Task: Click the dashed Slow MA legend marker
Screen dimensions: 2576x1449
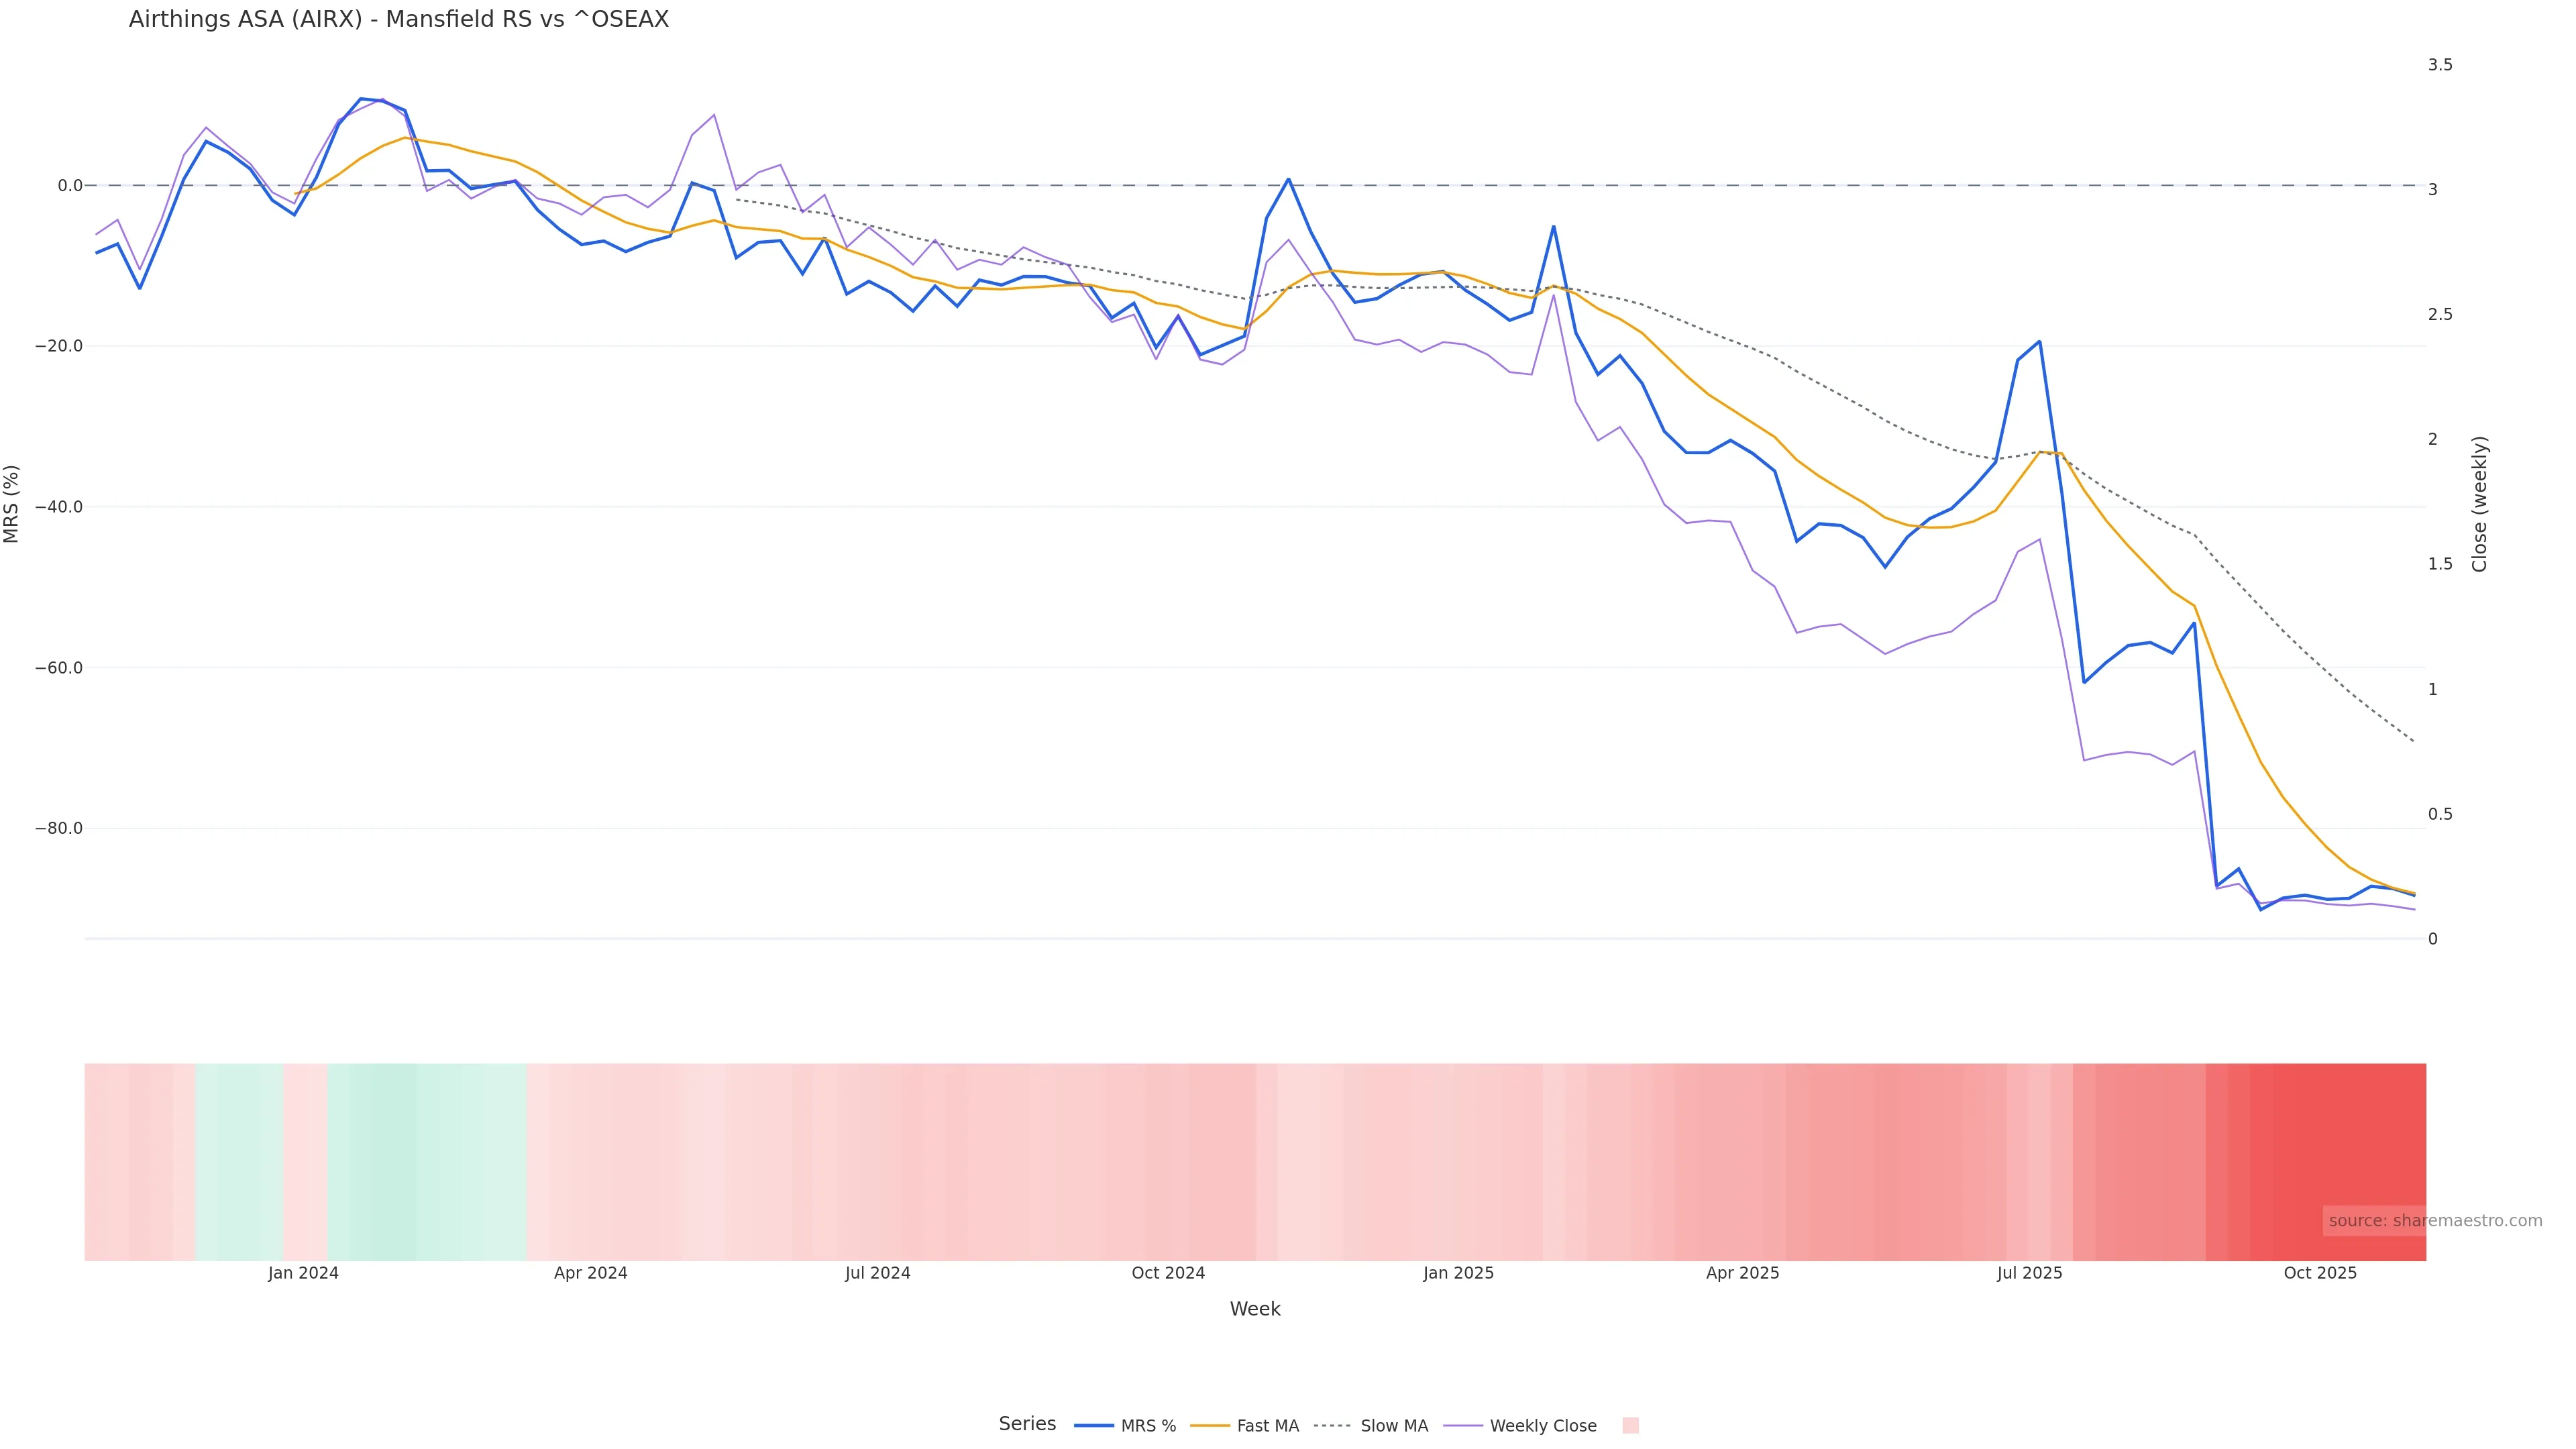Action: coord(1333,1426)
